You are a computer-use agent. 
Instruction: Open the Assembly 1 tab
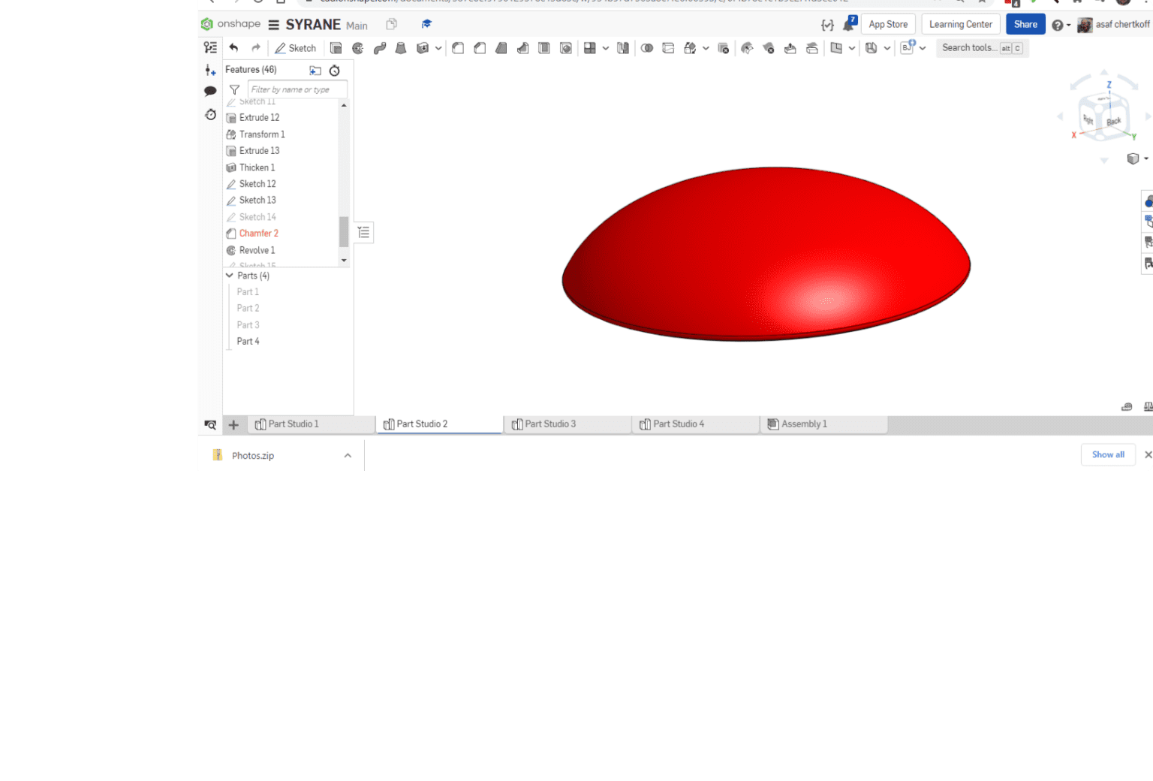824,424
